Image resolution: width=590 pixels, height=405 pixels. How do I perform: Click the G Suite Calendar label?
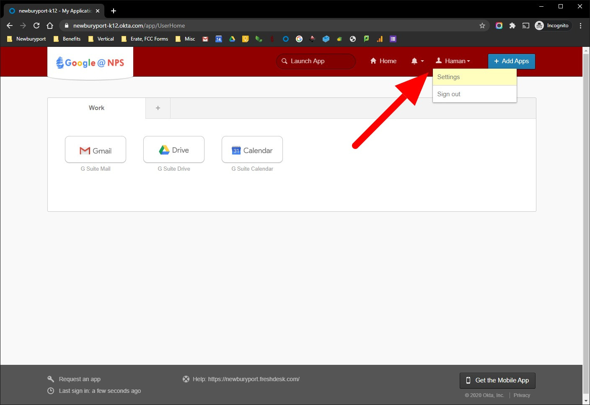click(252, 169)
